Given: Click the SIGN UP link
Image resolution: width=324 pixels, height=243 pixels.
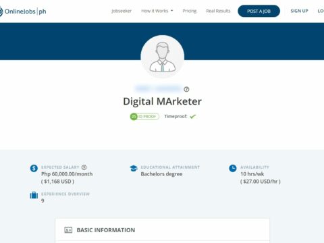Looking at the screenshot, I should [x=299, y=11].
